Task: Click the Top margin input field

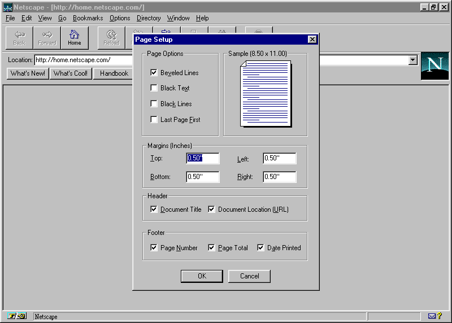Action: tap(202, 159)
